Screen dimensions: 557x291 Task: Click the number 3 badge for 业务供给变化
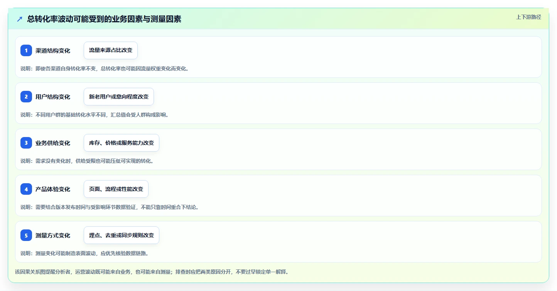point(26,143)
